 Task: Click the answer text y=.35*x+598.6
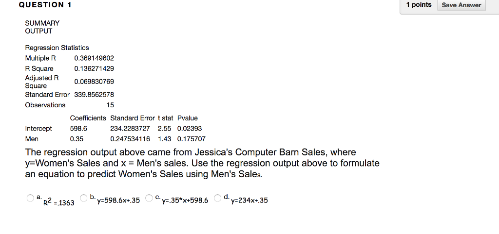click(x=185, y=201)
